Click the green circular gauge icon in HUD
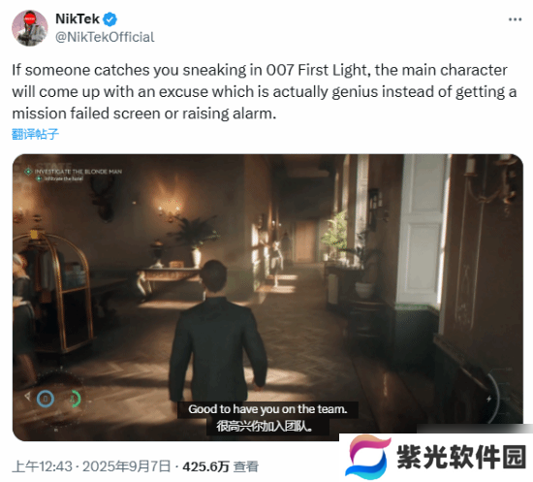The height and width of the screenshot is (482, 533). [x=76, y=399]
